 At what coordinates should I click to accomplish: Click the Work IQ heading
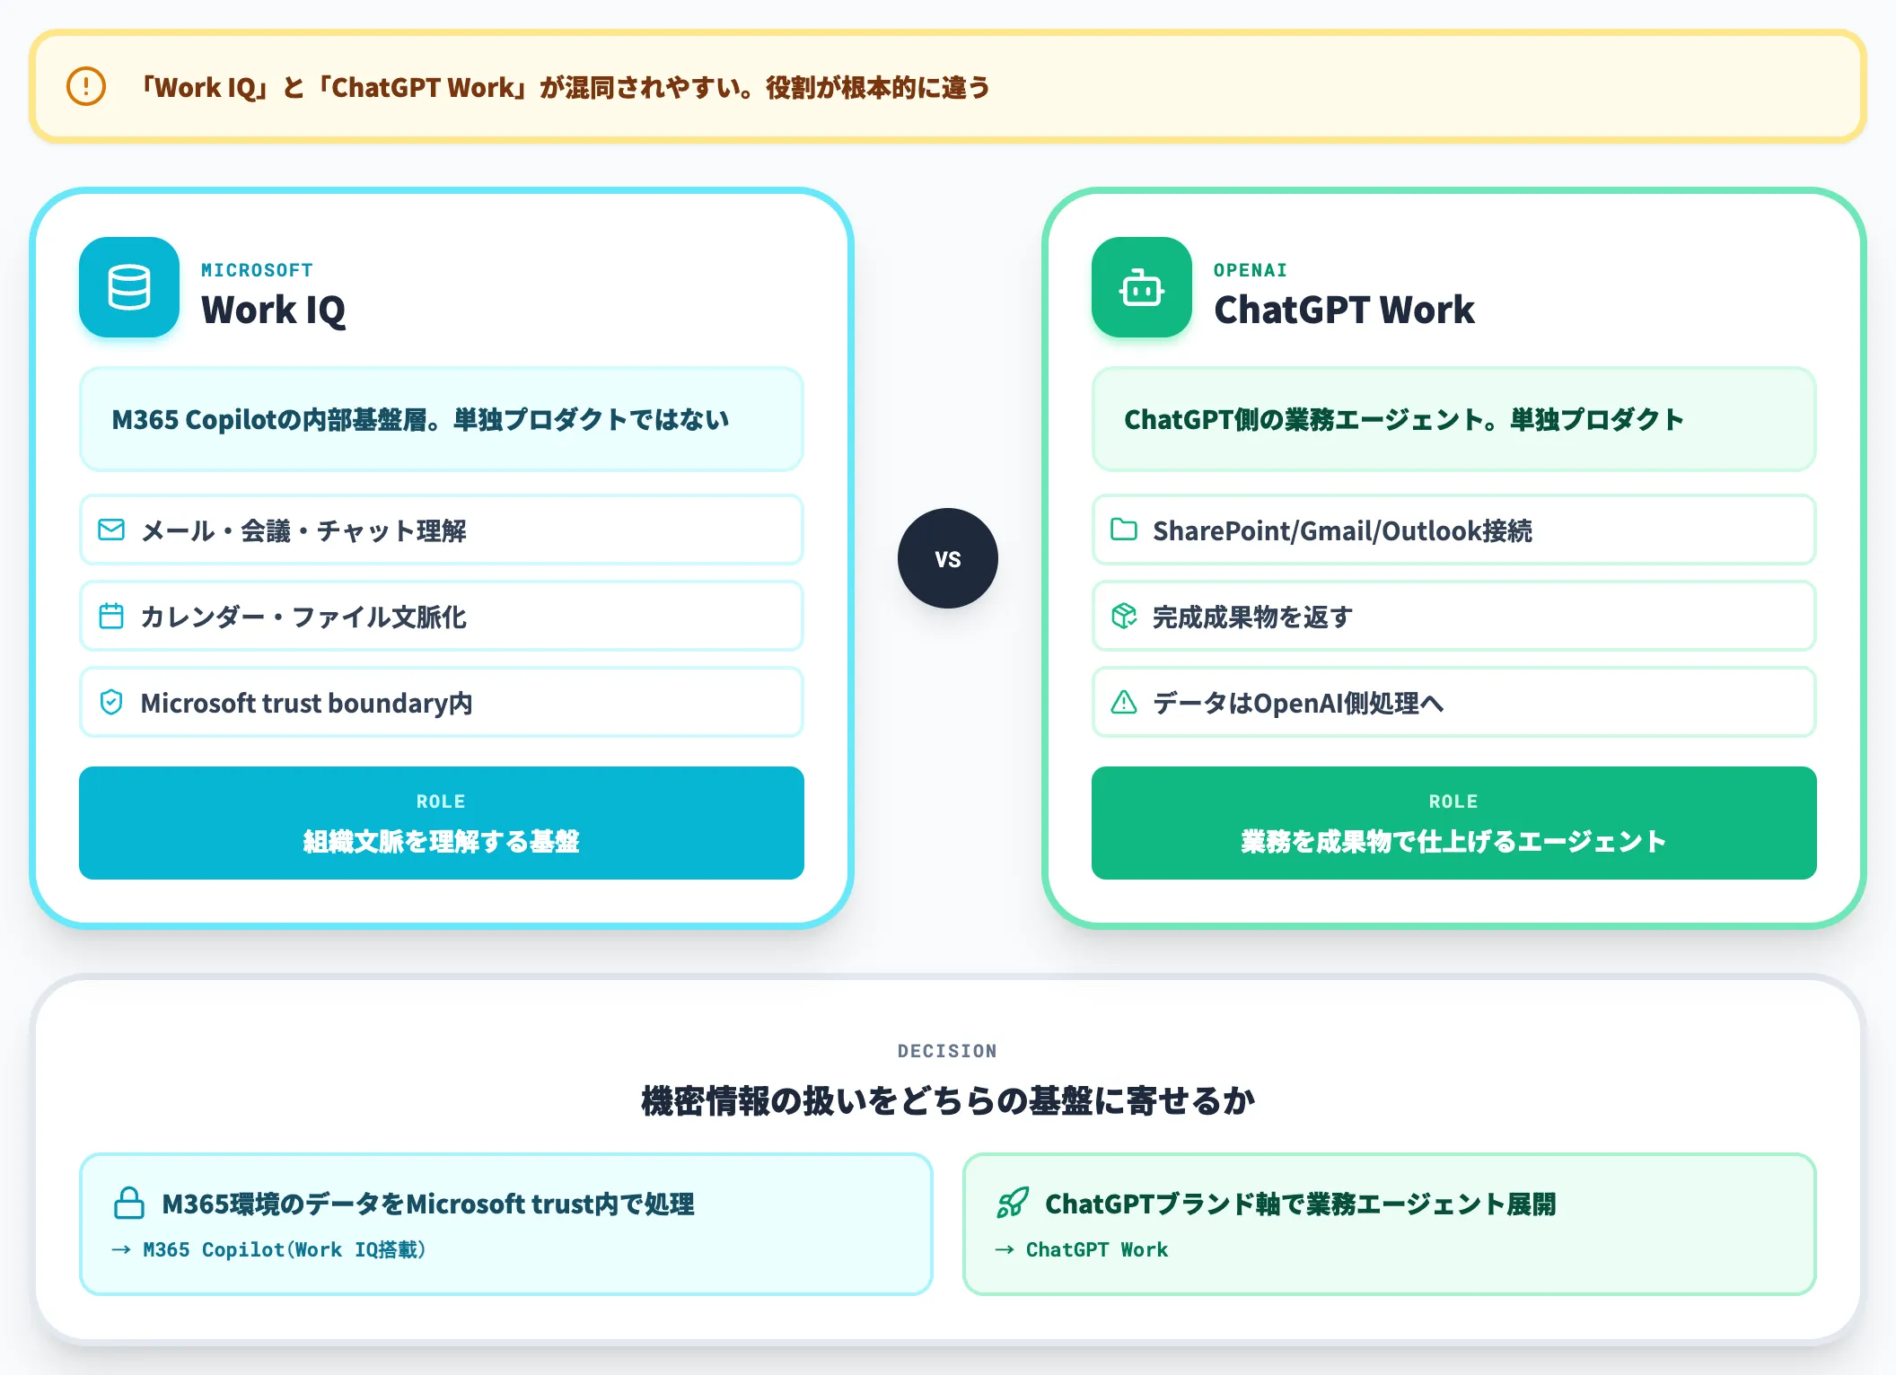[x=273, y=310]
